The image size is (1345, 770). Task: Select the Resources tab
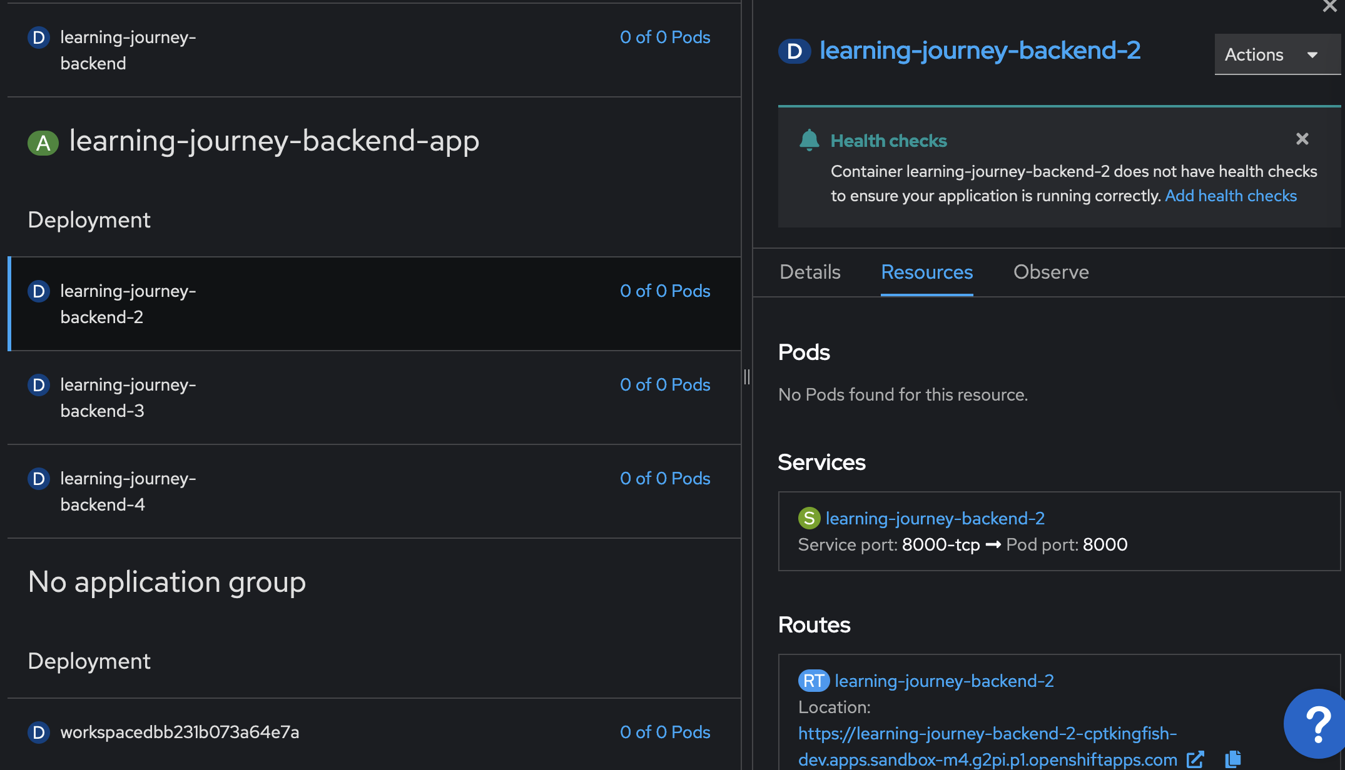(x=926, y=272)
